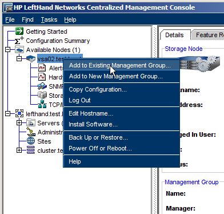This screenshot has width=224, height=214.
Task: Open the Find menu
Action: [27, 19]
